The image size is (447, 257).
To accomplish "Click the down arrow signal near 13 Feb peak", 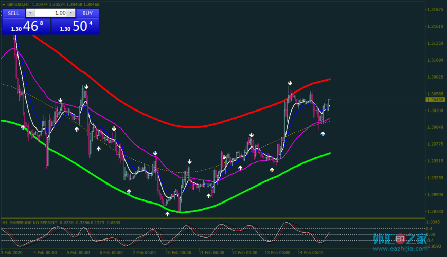I will coord(290,83).
